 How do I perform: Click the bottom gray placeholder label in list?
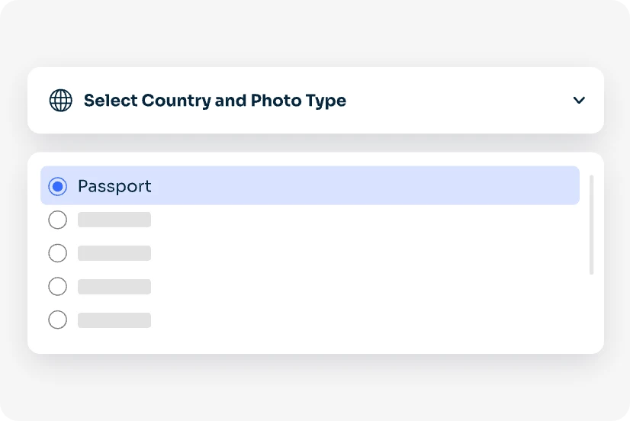[114, 320]
